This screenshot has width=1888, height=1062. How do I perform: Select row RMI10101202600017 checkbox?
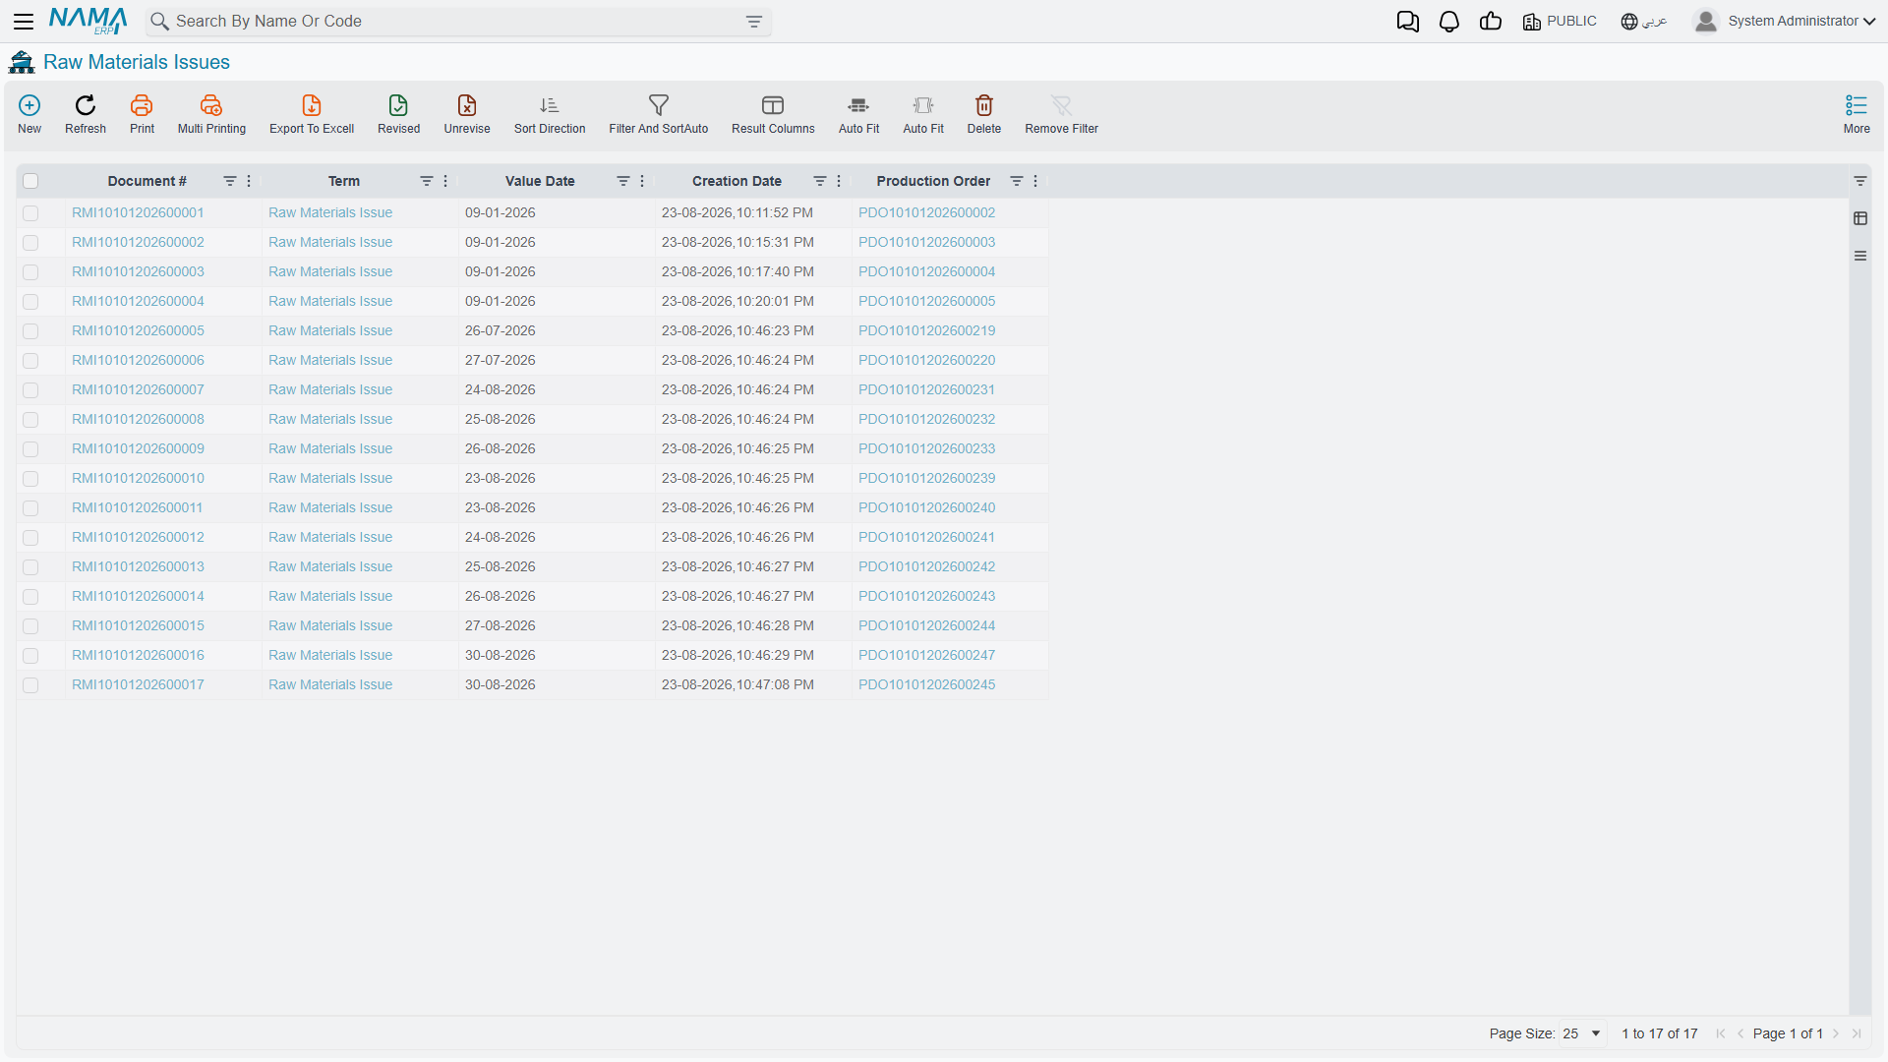pos(30,685)
